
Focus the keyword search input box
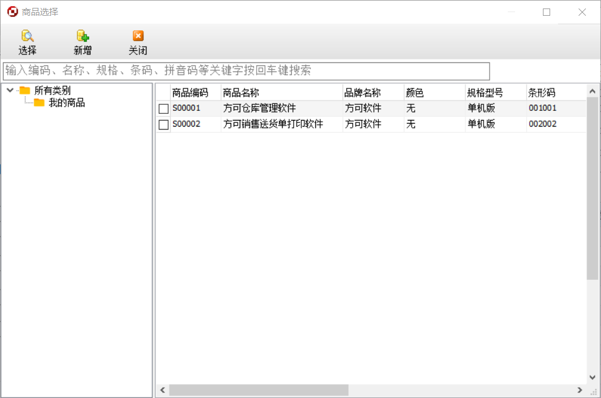click(246, 71)
